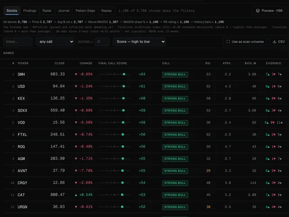Click the 'All stocks 2,786' filter step
The image size is (289, 217).
click(15, 22)
